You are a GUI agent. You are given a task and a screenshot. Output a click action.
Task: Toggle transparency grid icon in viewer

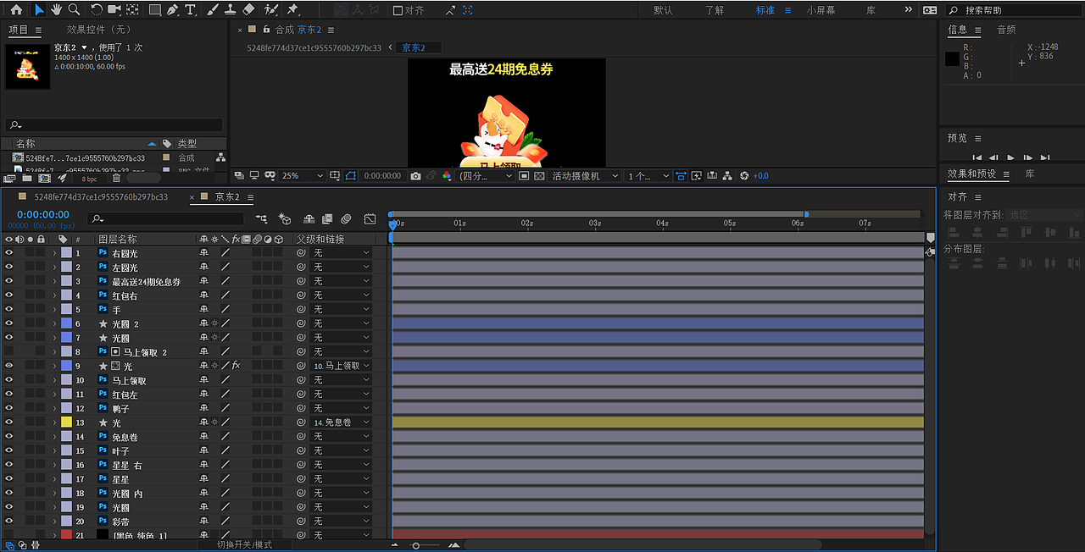point(540,176)
